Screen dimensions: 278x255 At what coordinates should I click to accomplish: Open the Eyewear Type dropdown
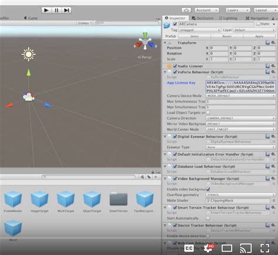tap(240, 147)
